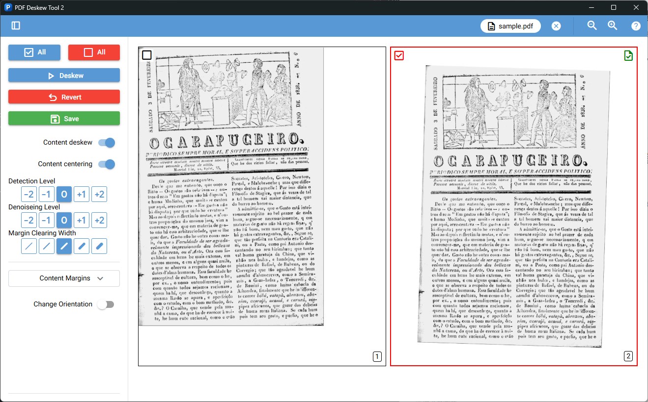Viewport: 648px width, 402px height.
Task: Zoom out of the page preview
Action: [592, 25]
